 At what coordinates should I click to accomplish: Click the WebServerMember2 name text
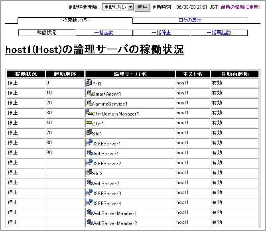pos(114,223)
